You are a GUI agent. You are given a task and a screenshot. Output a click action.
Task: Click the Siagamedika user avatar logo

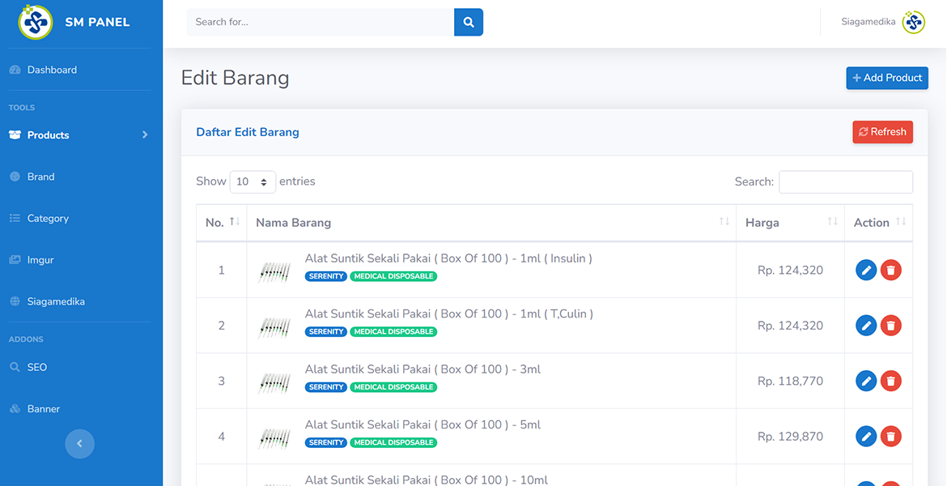[x=914, y=22]
